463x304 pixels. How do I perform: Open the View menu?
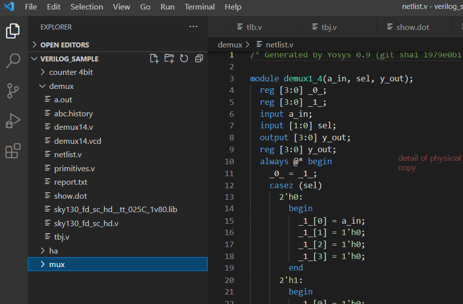coord(121,7)
